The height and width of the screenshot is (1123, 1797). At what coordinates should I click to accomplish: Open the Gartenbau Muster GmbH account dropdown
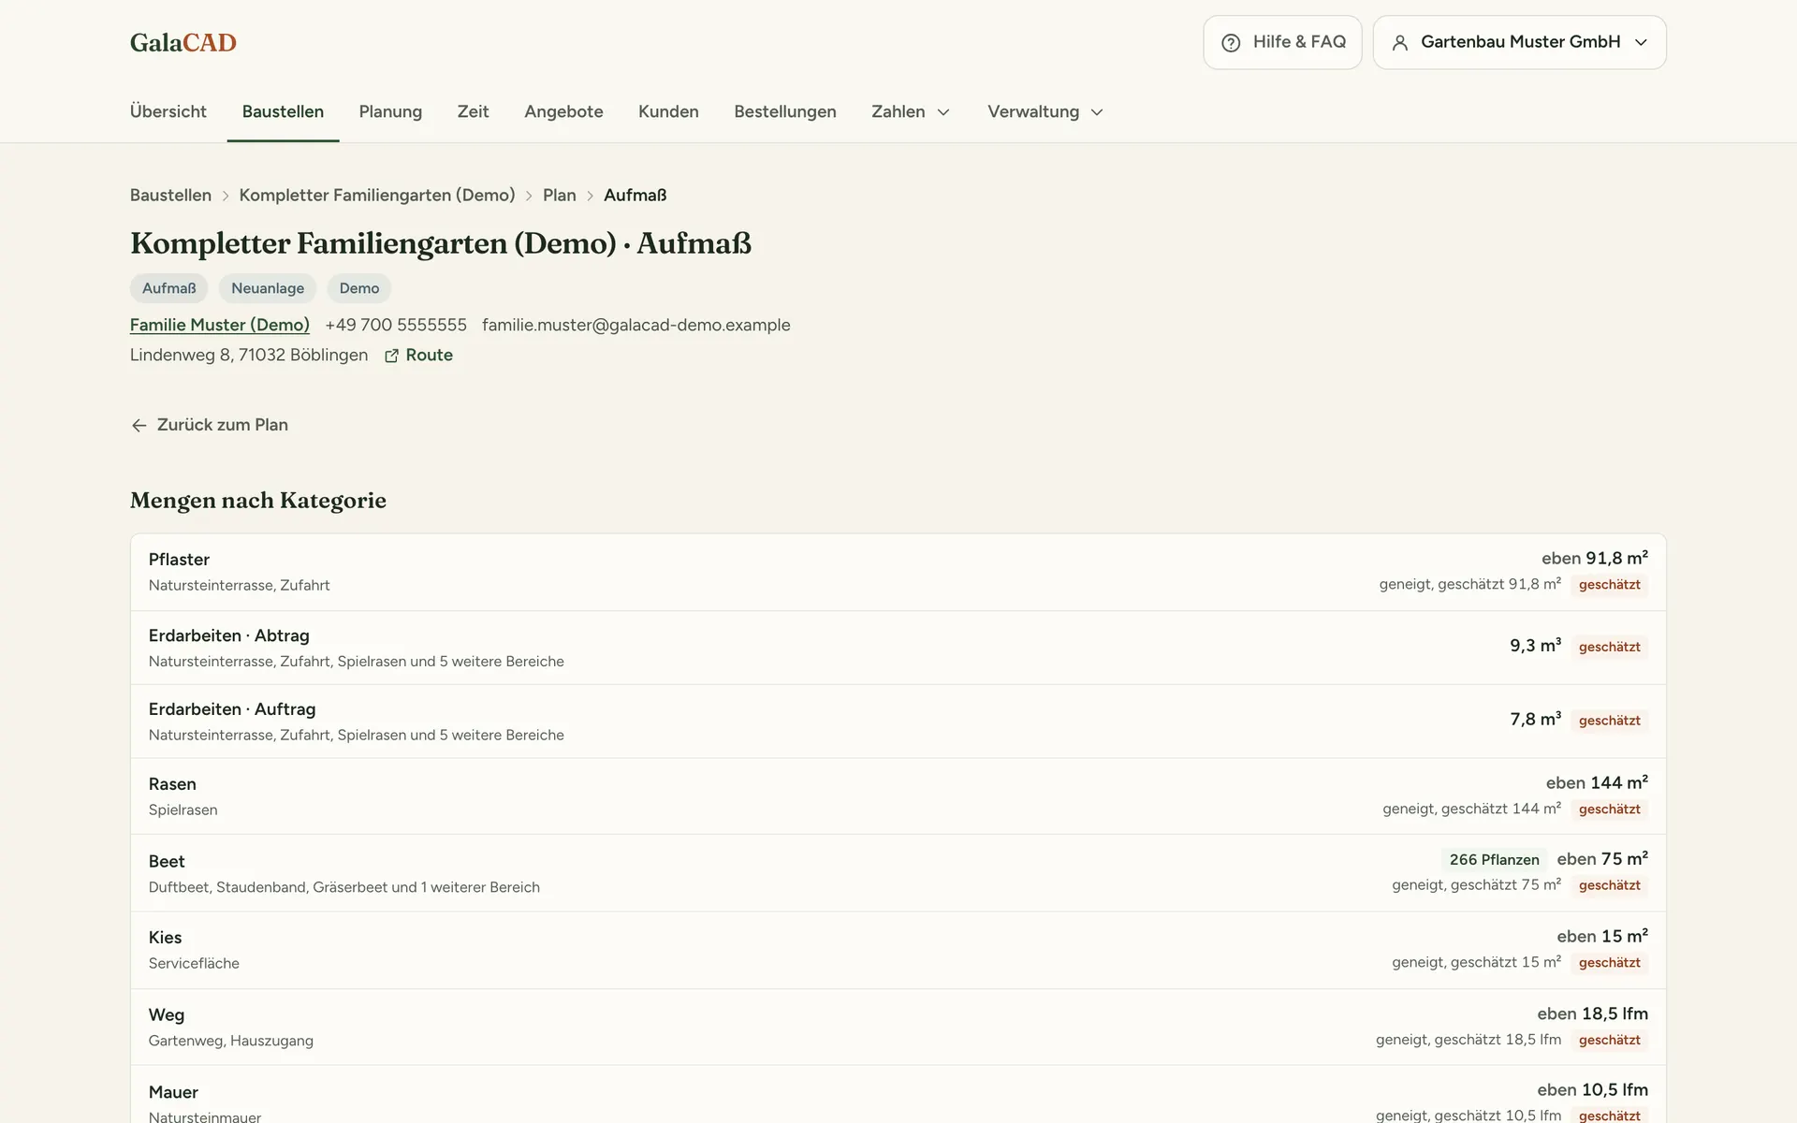pos(1519,42)
